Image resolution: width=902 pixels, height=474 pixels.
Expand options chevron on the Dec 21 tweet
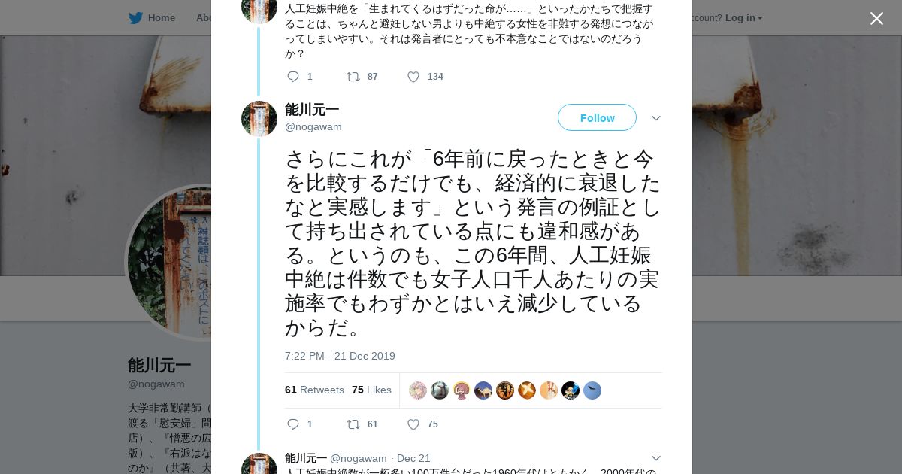[x=655, y=458]
